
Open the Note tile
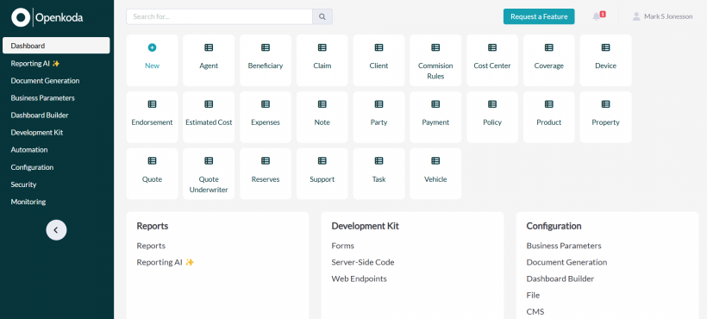(x=322, y=117)
